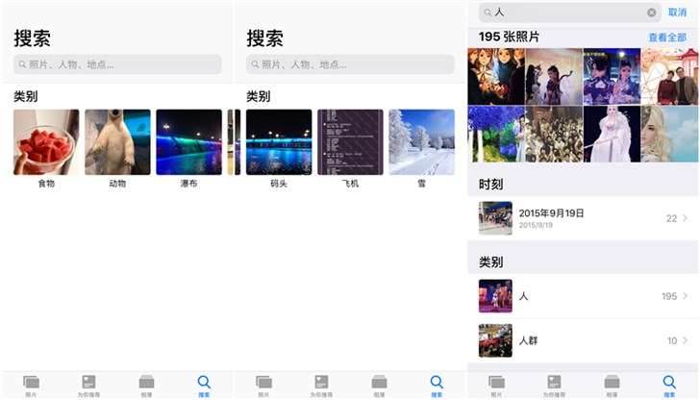Viewport: 700px width, 400px height.
Task: Tap the magnifier icon in the right search field
Action: point(487,12)
